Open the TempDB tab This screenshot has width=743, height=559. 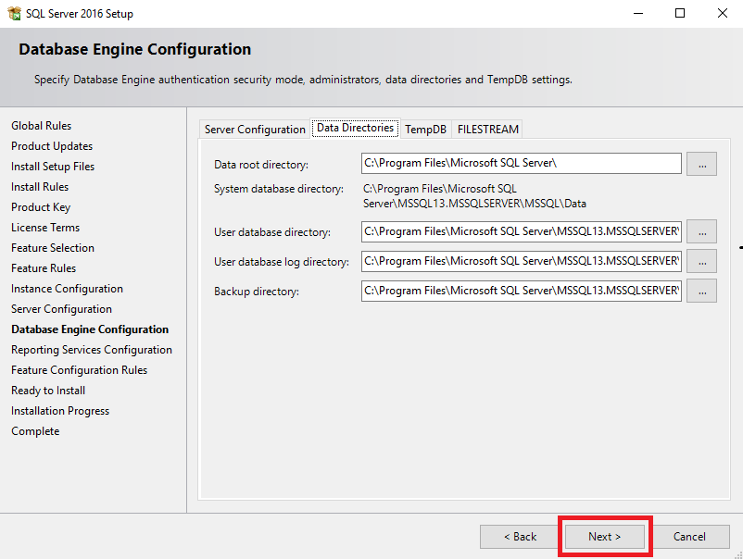pos(425,130)
